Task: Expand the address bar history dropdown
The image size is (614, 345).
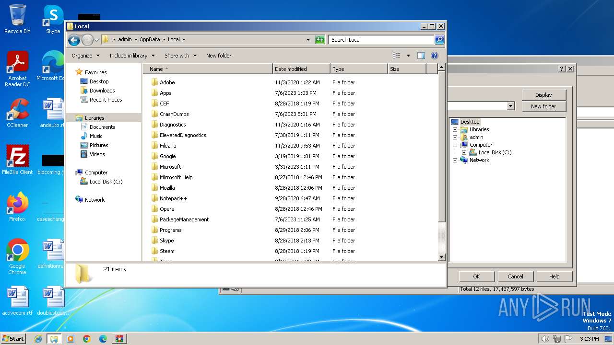Action: coord(308,40)
